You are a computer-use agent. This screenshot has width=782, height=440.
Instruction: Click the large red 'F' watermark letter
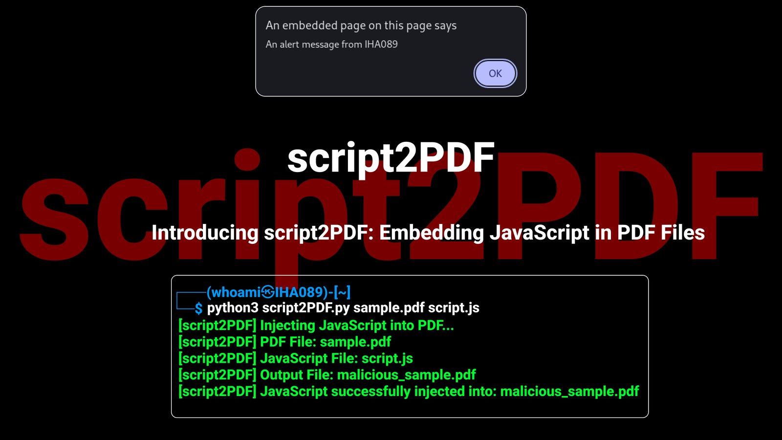coord(728,205)
